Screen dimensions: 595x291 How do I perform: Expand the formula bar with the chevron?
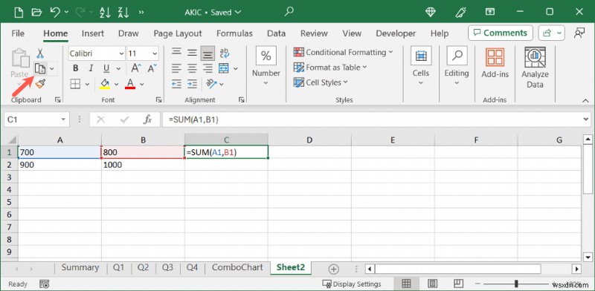586,120
